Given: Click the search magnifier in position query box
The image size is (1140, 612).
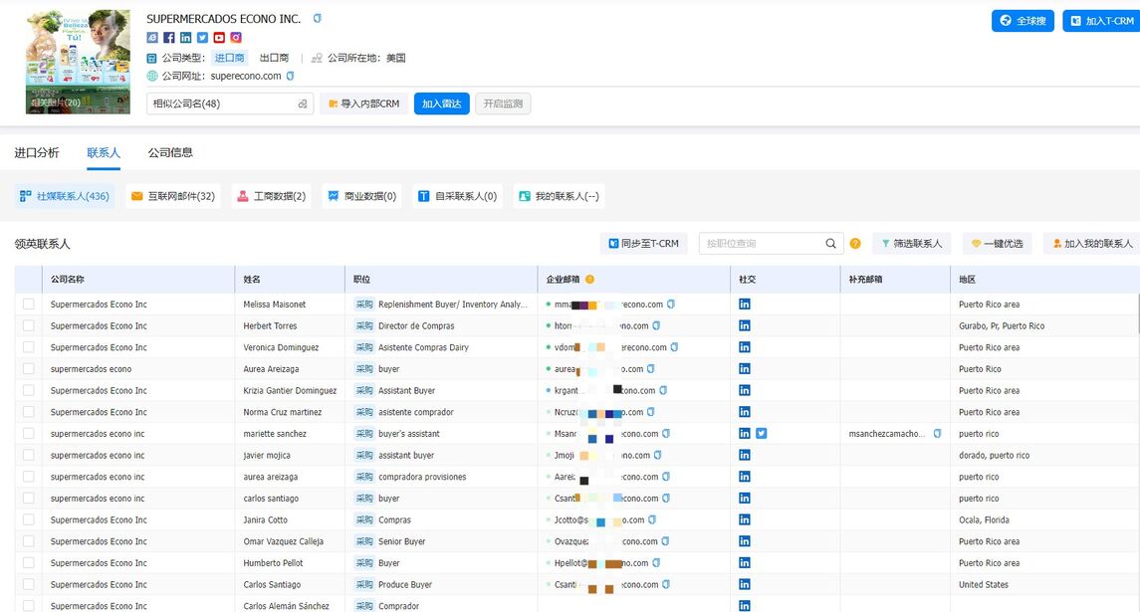Looking at the screenshot, I should 830,244.
